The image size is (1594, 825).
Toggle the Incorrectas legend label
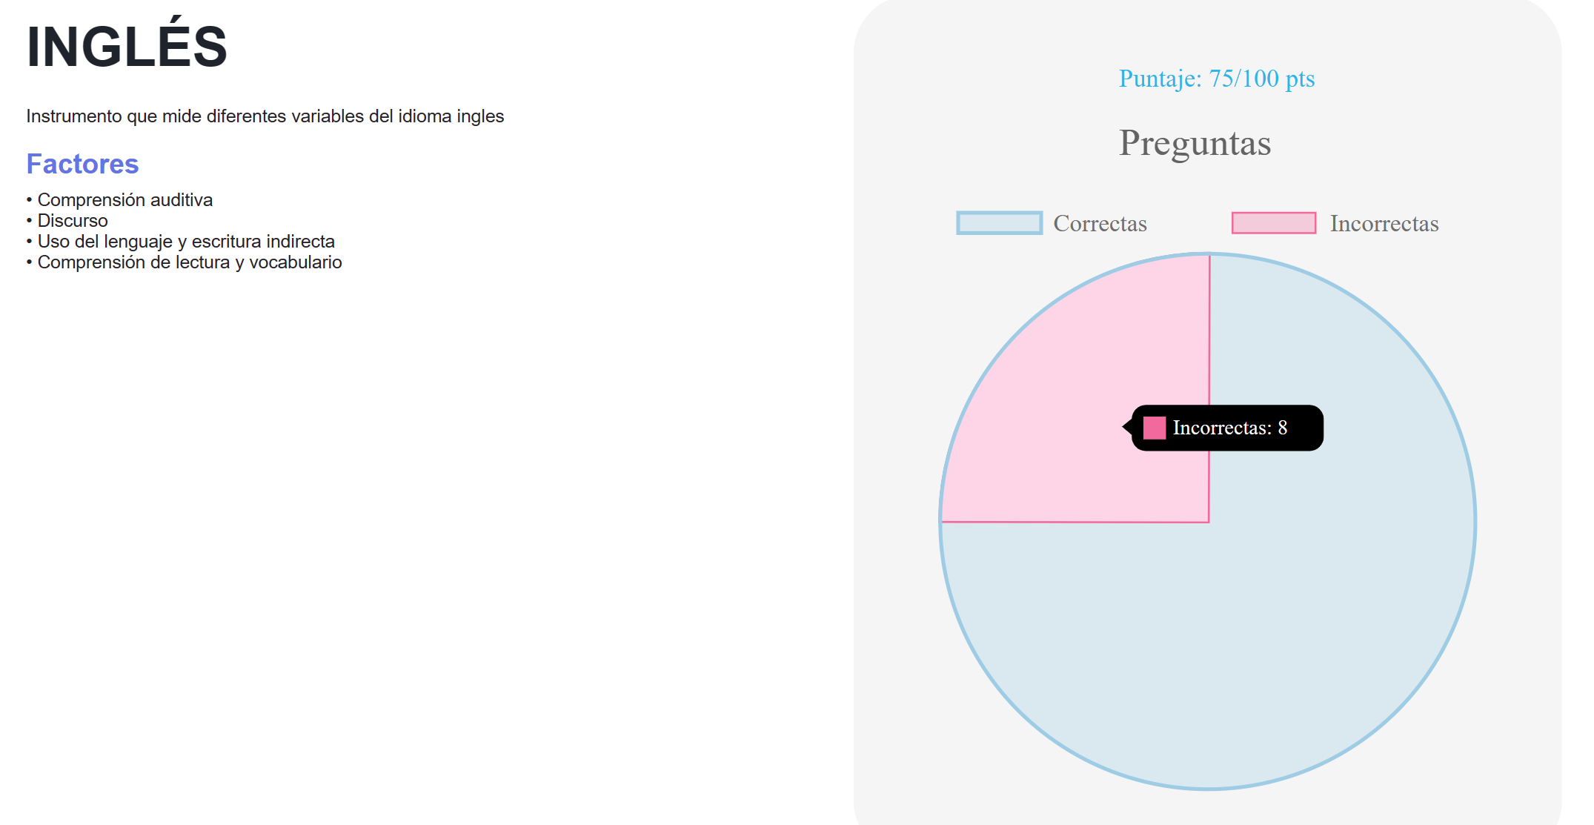1384,224
